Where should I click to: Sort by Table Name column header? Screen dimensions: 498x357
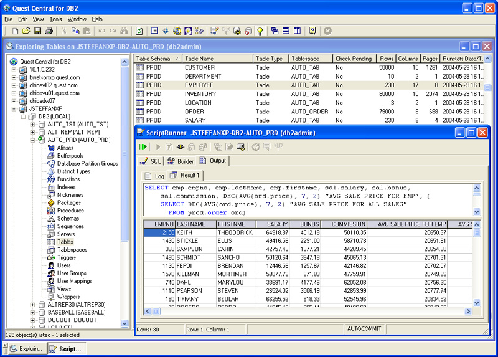pos(217,59)
